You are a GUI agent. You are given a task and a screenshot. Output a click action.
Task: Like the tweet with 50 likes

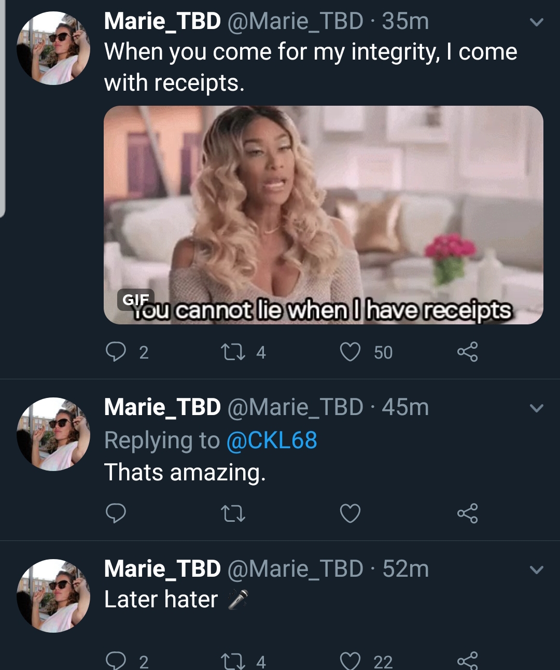pyautogui.click(x=350, y=352)
